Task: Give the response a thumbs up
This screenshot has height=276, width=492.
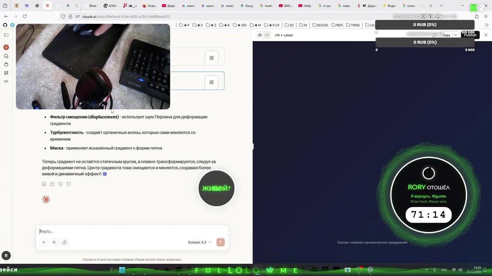Action: click(52, 184)
